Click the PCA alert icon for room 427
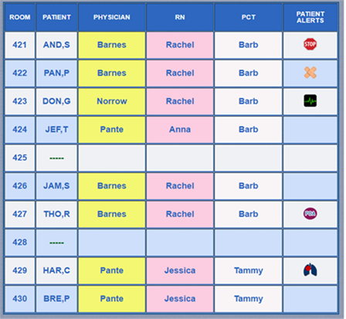 tap(310, 214)
